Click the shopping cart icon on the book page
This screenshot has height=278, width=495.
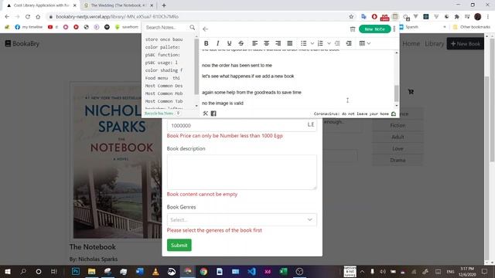coord(411,92)
